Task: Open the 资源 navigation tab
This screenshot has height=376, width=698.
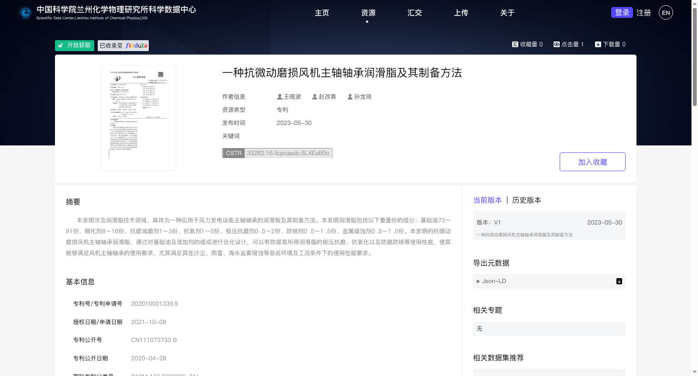Action: click(x=368, y=13)
